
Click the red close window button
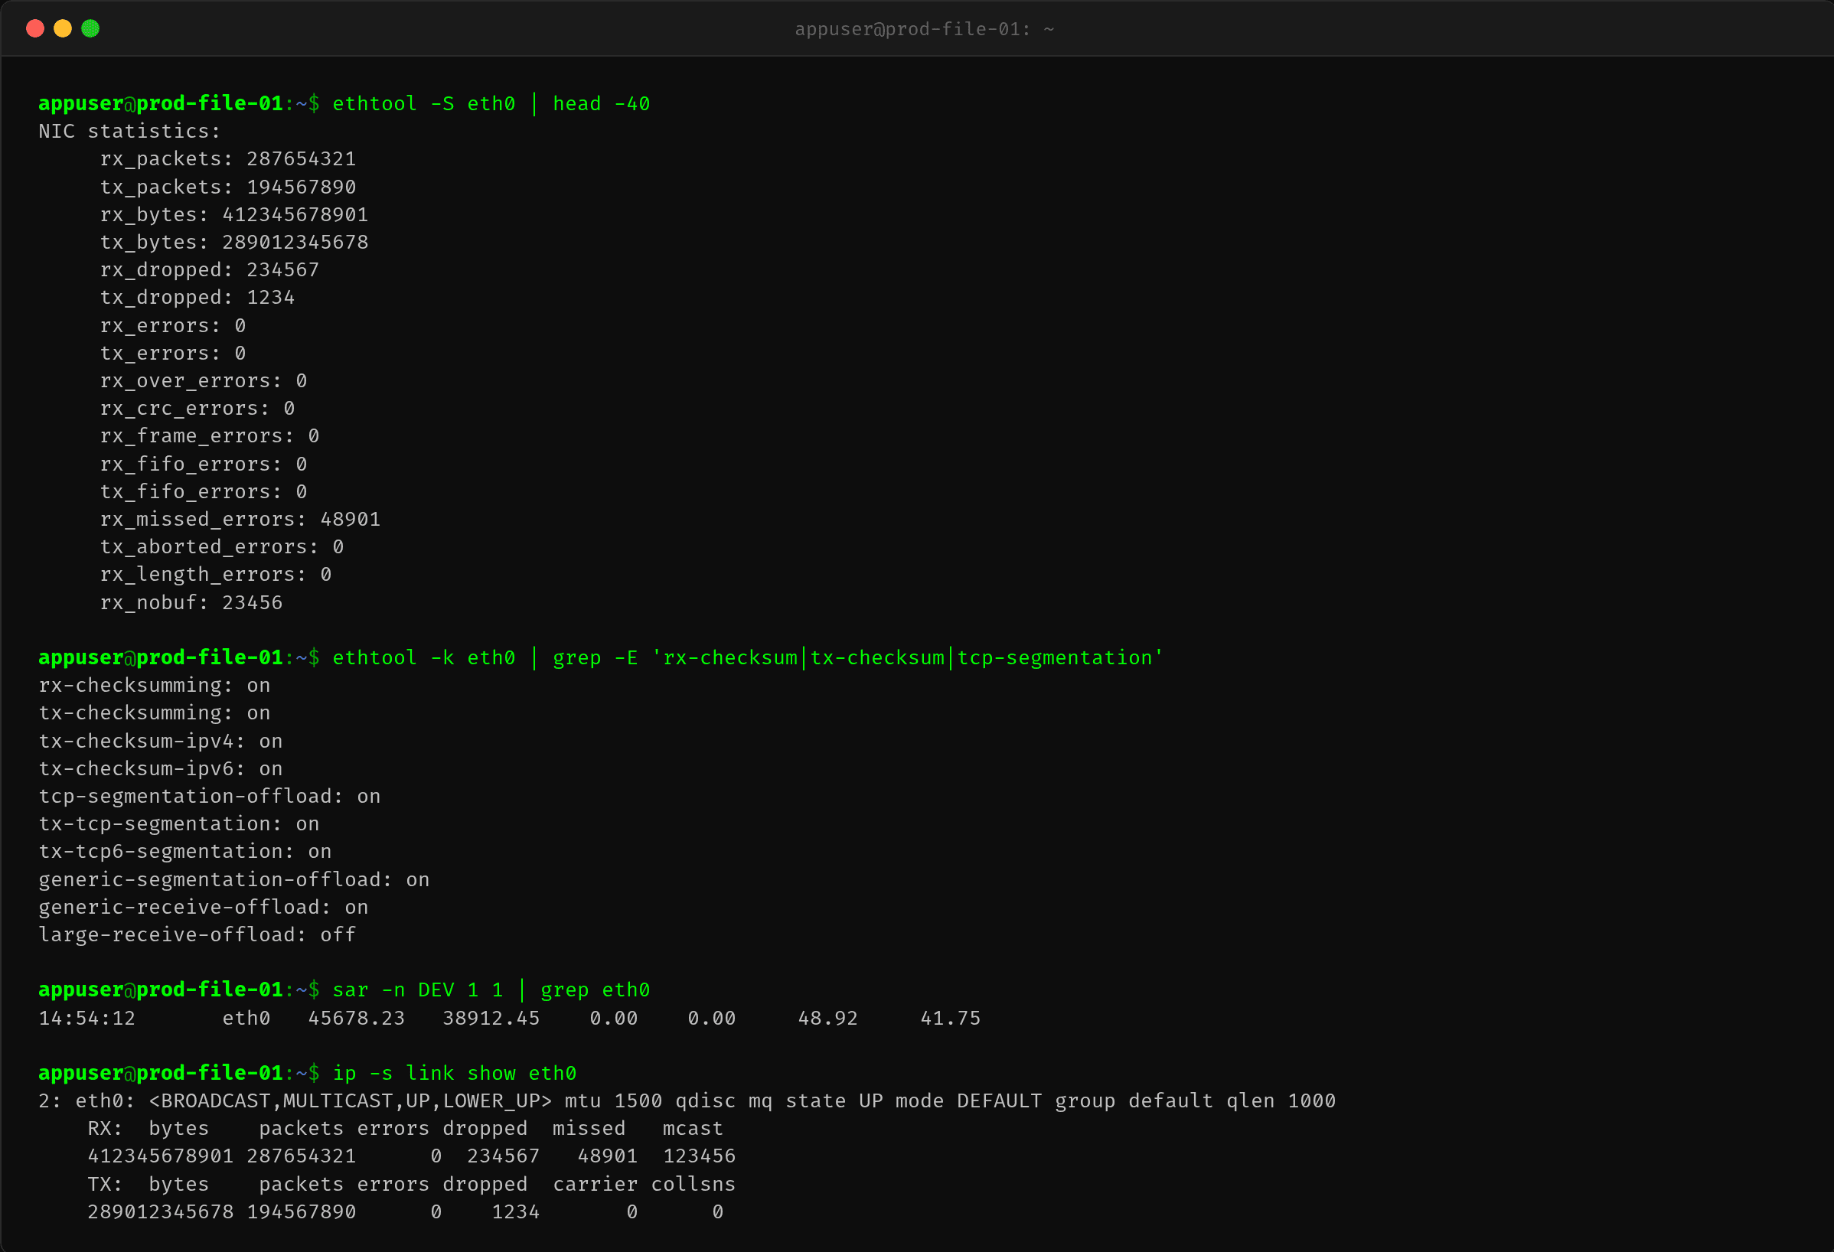[x=34, y=28]
